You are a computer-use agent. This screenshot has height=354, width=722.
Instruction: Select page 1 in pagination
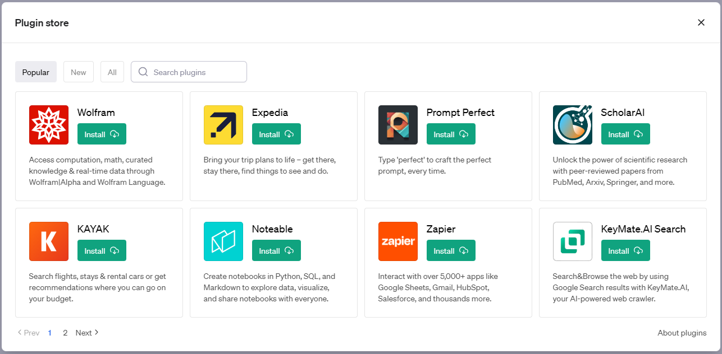[50, 333]
